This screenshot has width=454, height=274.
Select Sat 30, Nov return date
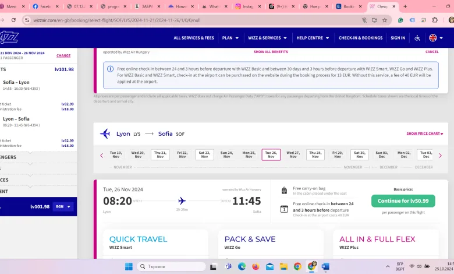(x=360, y=154)
